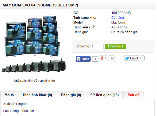Viewport: 157px width, 116px height.
Task: Click the green Chọn mua button
Action: tap(116, 46)
